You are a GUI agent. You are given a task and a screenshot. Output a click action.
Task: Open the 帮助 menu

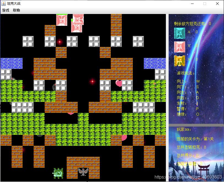(x=16, y=10)
